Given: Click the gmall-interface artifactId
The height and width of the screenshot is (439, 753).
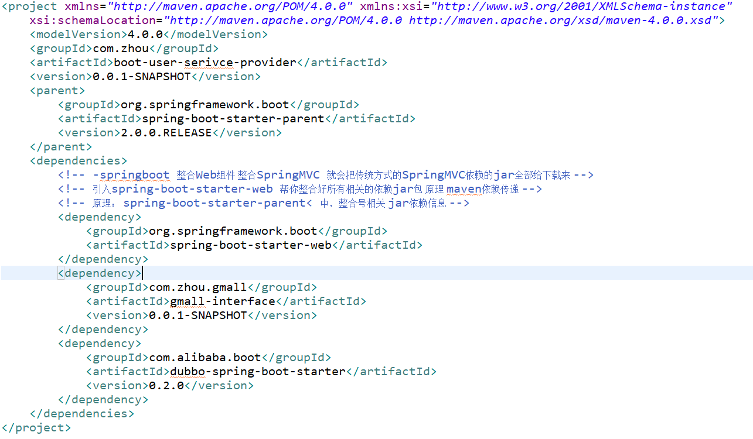Looking at the screenshot, I should pyautogui.click(x=223, y=301).
